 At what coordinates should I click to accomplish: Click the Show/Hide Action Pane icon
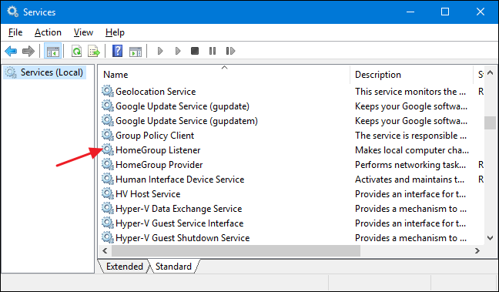pos(136,51)
